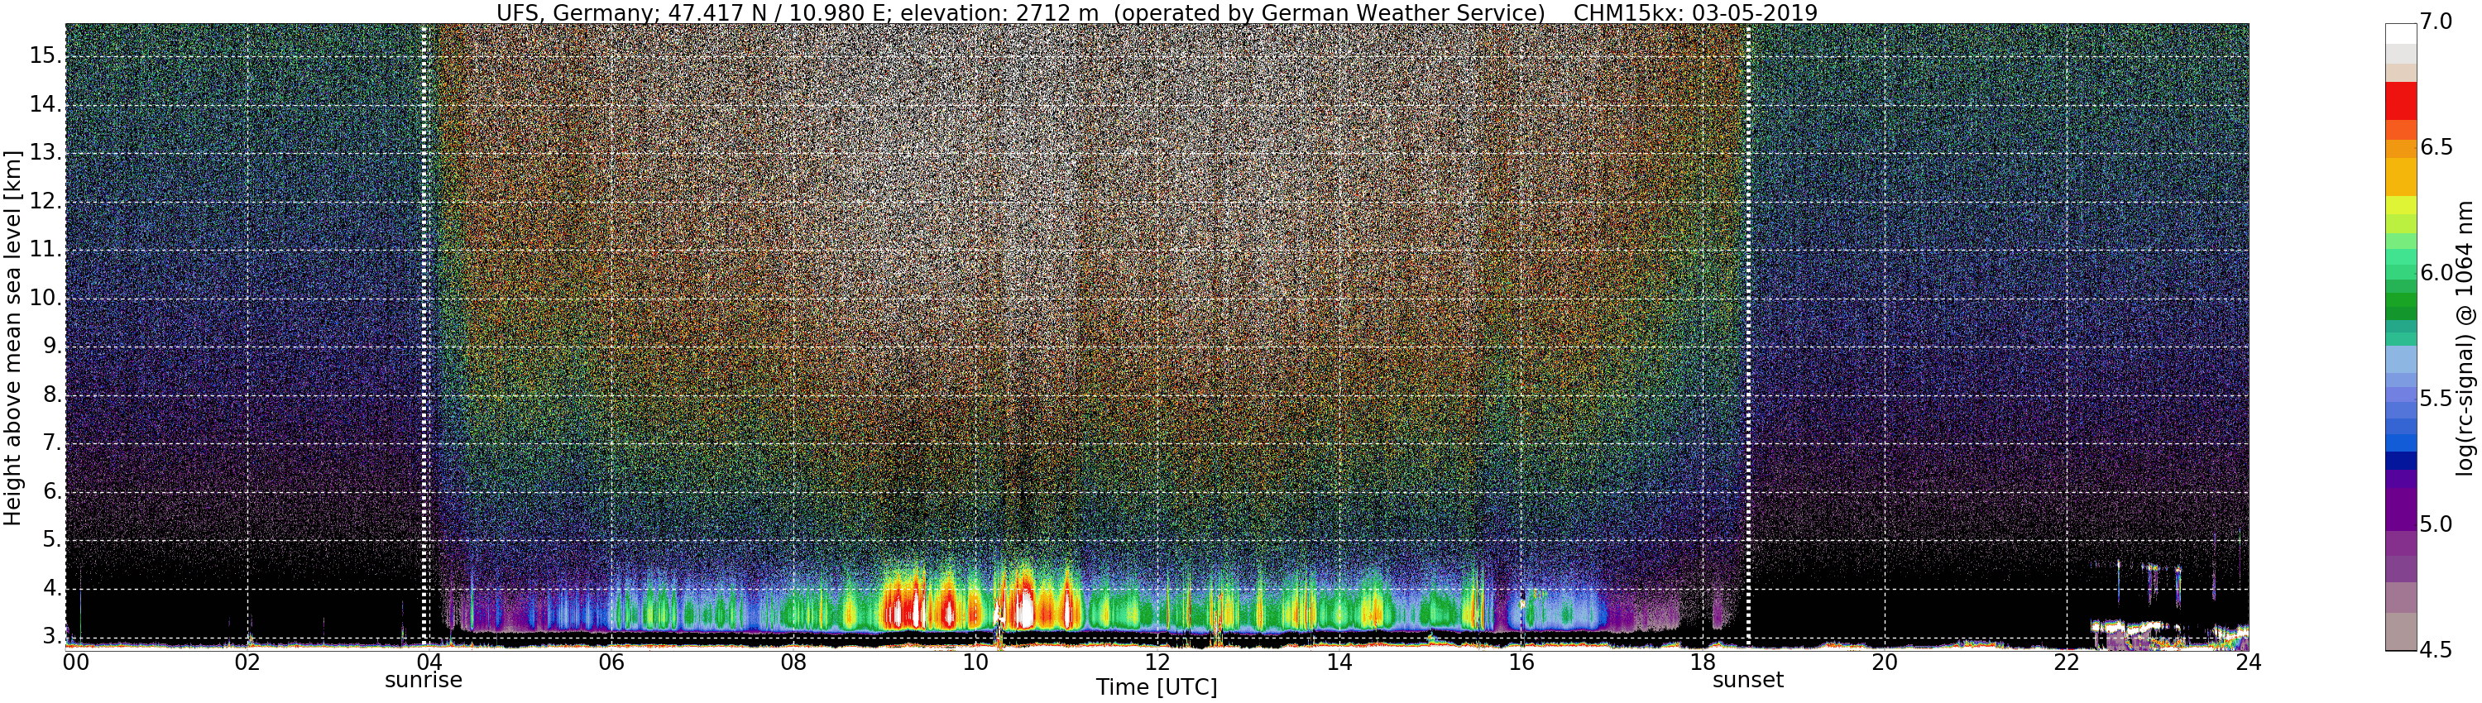Image resolution: width=2482 pixels, height=703 pixels.
Task: Click the height-axis tick label "13."
Action: coord(45,153)
